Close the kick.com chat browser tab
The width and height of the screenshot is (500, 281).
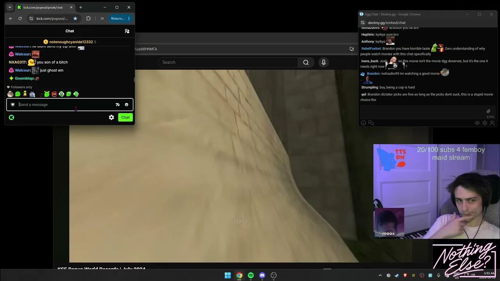(x=71, y=7)
